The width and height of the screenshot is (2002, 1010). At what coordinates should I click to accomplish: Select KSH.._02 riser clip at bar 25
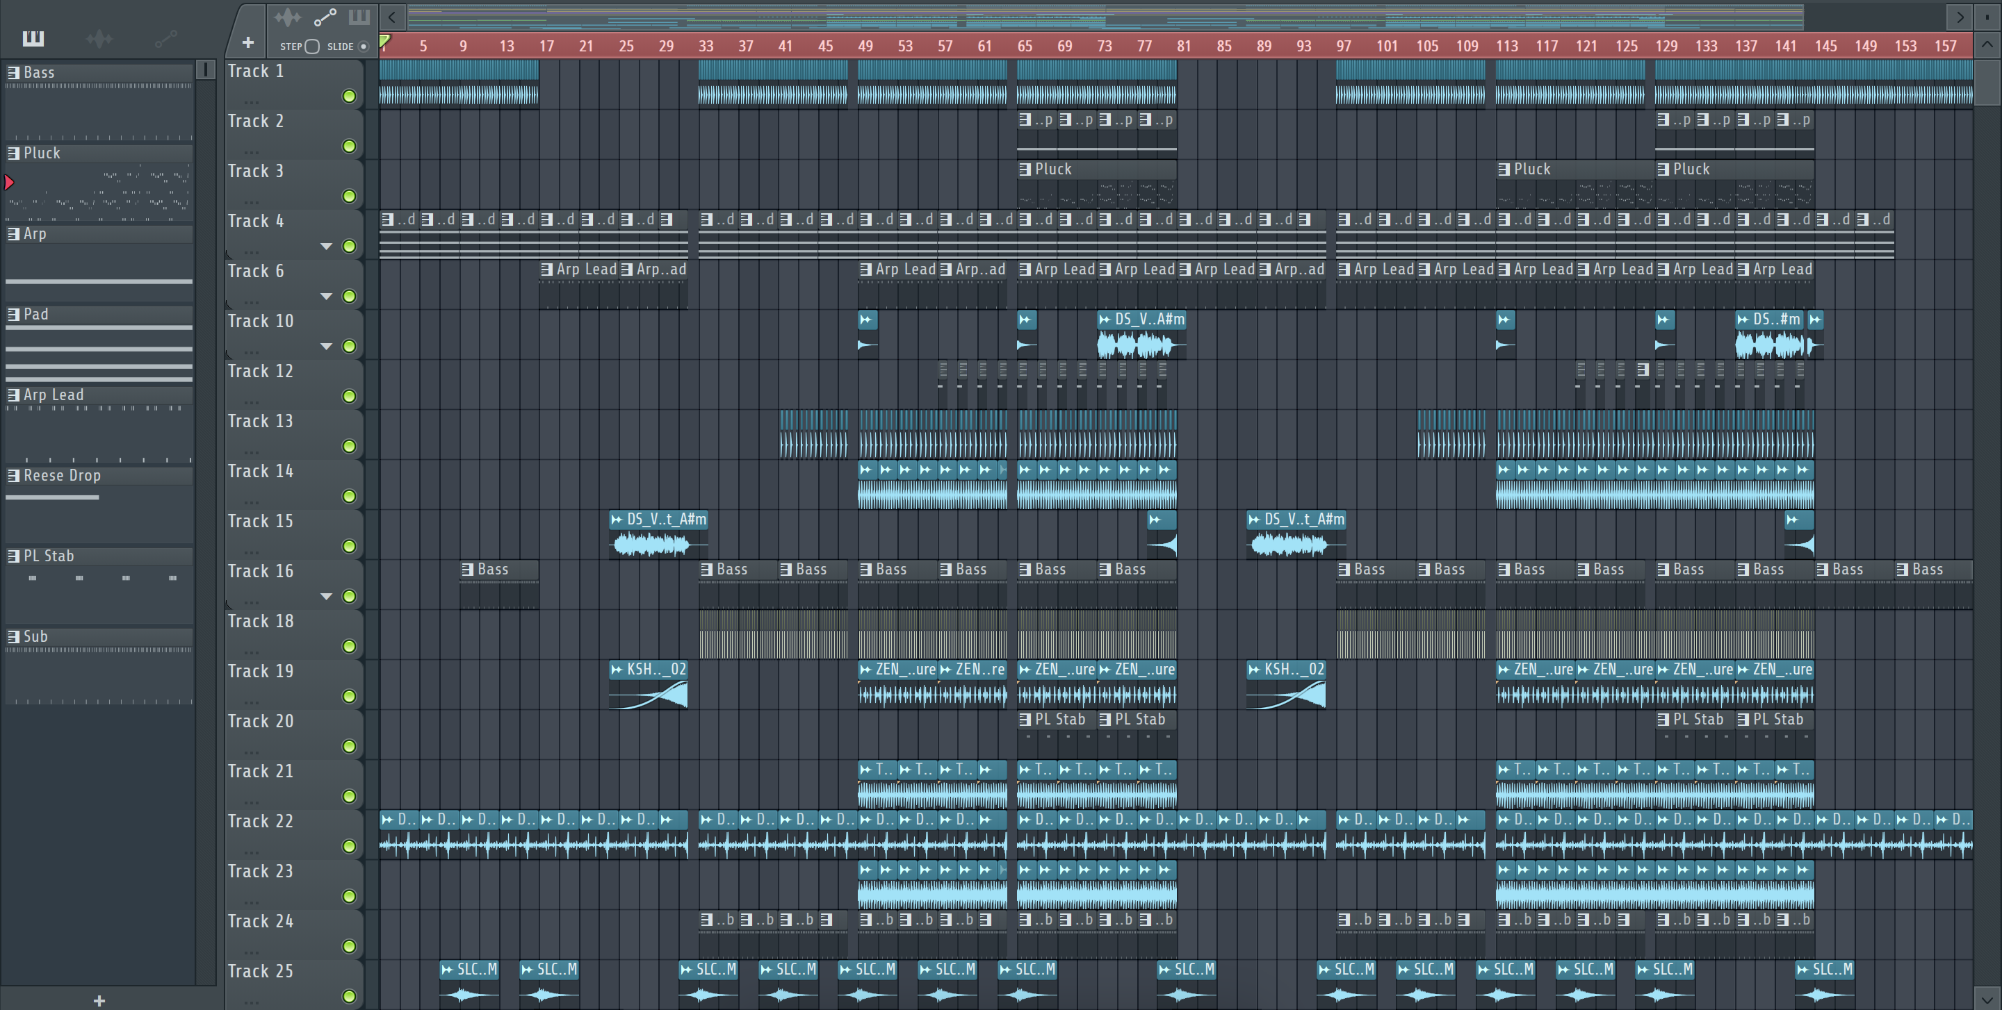click(648, 685)
